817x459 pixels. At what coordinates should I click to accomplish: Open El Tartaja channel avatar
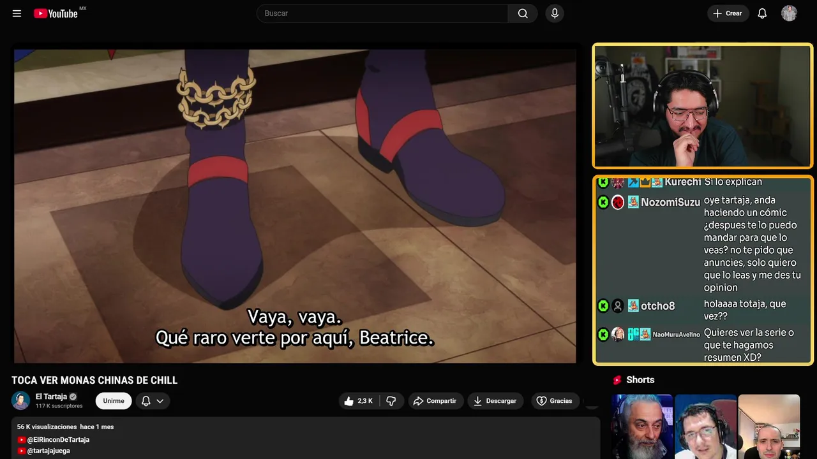20,400
